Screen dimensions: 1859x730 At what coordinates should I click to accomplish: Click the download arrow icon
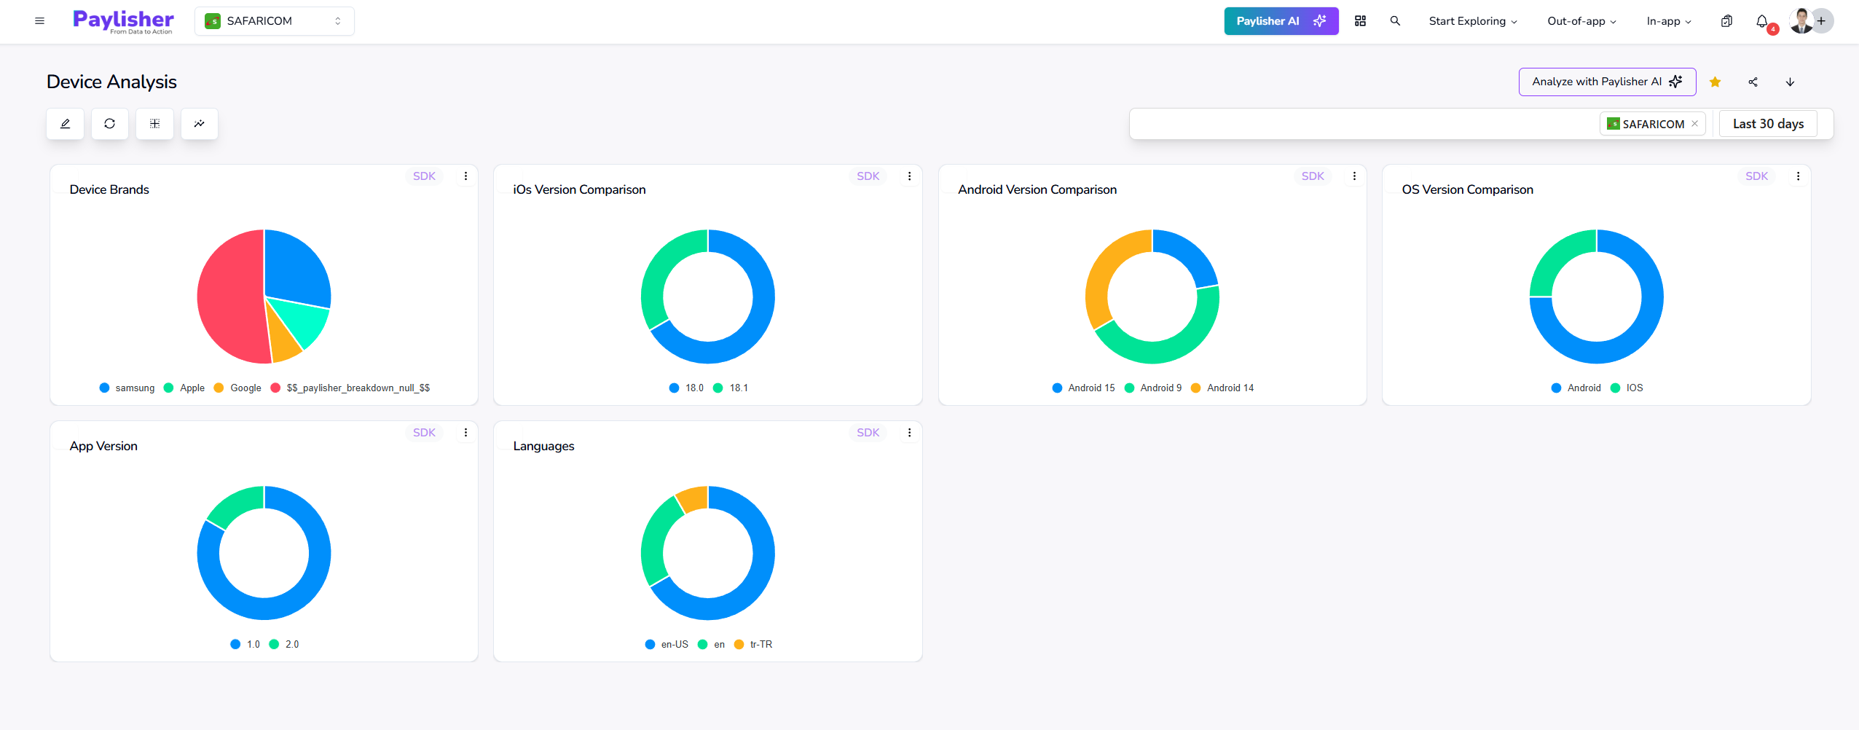1790,82
